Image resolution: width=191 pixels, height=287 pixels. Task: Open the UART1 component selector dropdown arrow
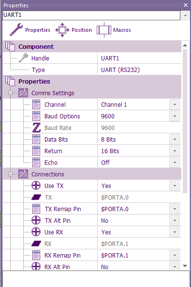[x=185, y=15]
